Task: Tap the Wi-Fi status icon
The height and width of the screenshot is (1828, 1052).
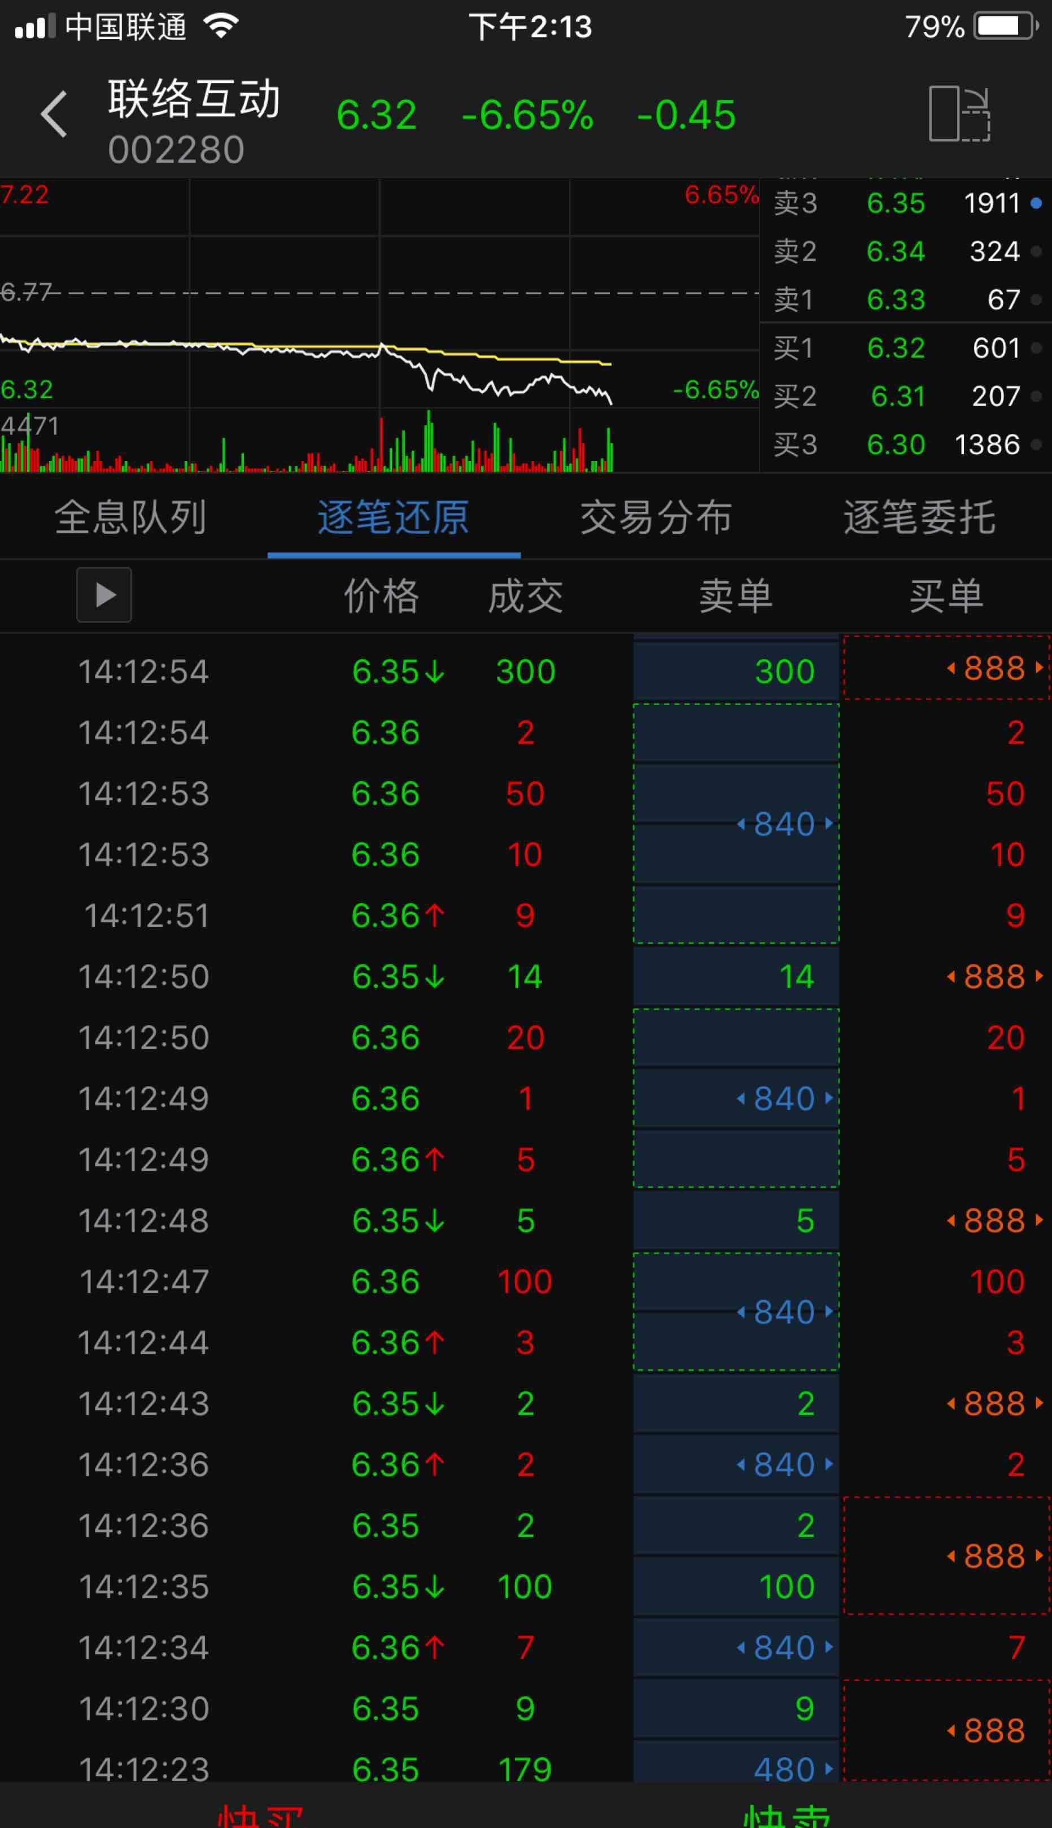Action: click(x=222, y=27)
